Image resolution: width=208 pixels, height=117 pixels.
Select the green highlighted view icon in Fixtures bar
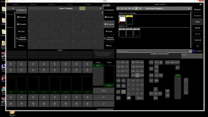136,8
